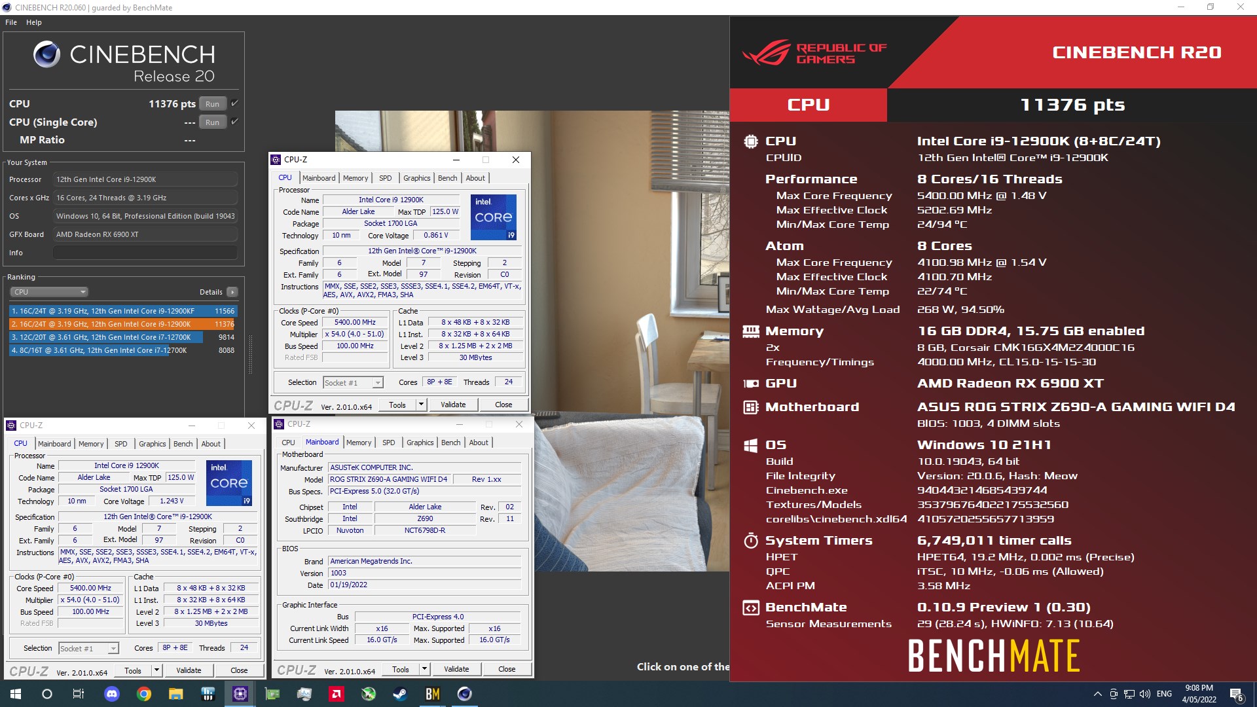Click Validate in bottom-left CPU-Z window
Image resolution: width=1257 pixels, height=707 pixels.
point(189,670)
